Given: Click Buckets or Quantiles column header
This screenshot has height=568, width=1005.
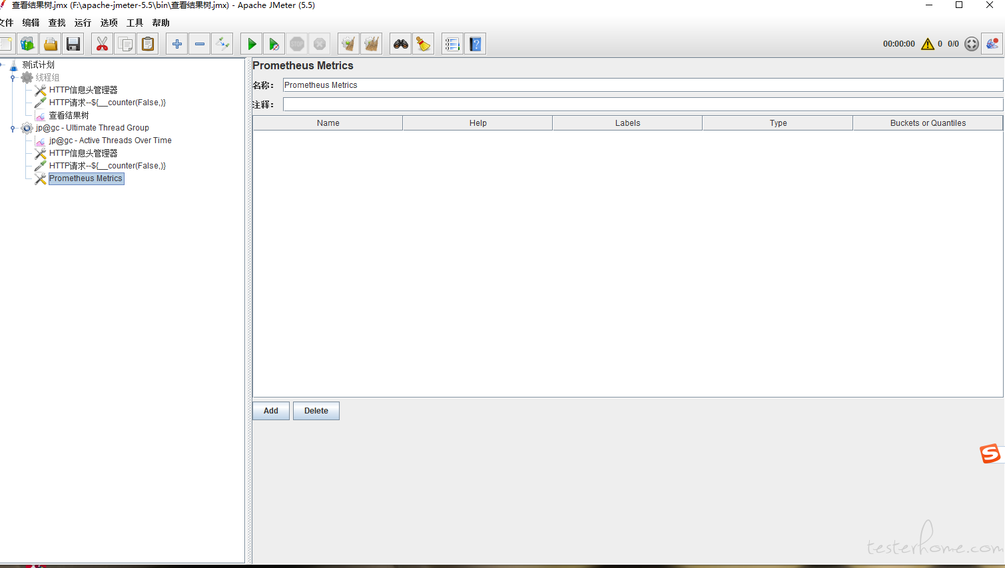Looking at the screenshot, I should coord(928,123).
